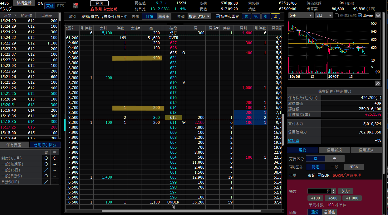Select the PTS market toggle
The height and width of the screenshot is (215, 388).
coord(61,6)
